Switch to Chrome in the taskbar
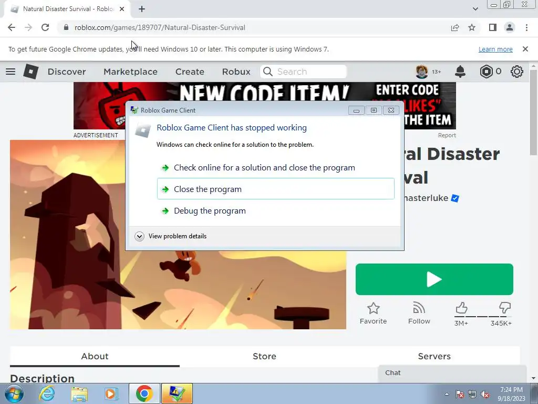Screen dimensions: 538x404 click(144, 393)
